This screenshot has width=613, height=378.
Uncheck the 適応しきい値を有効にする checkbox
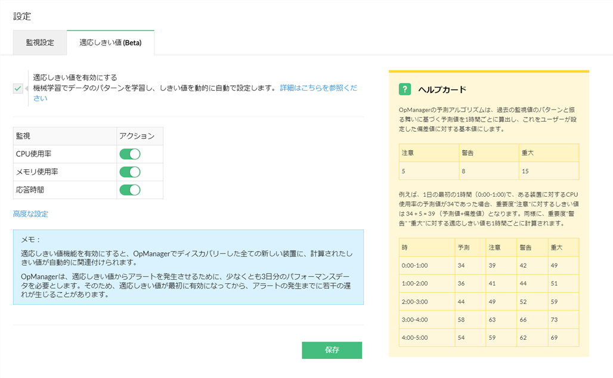pos(18,89)
